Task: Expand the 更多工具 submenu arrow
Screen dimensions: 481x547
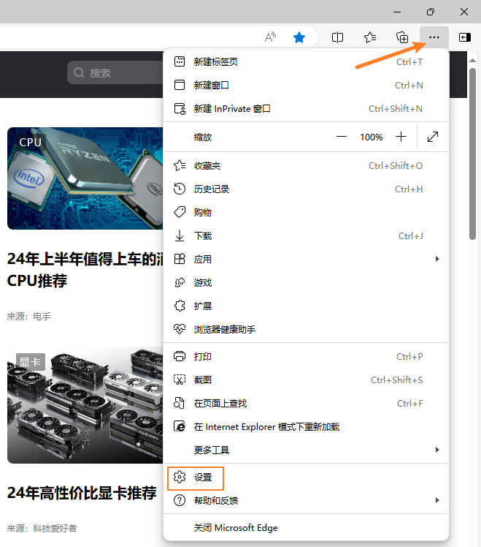Action: coord(437,450)
